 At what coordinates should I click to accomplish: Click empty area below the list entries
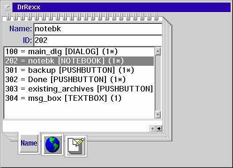coord(79,111)
